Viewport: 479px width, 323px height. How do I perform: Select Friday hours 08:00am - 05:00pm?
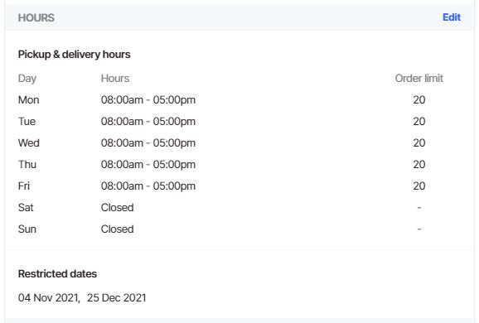(x=148, y=186)
